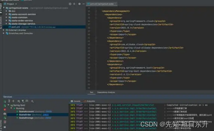Click the doc folder icon
Screen dimensions: 214x131
10,11
